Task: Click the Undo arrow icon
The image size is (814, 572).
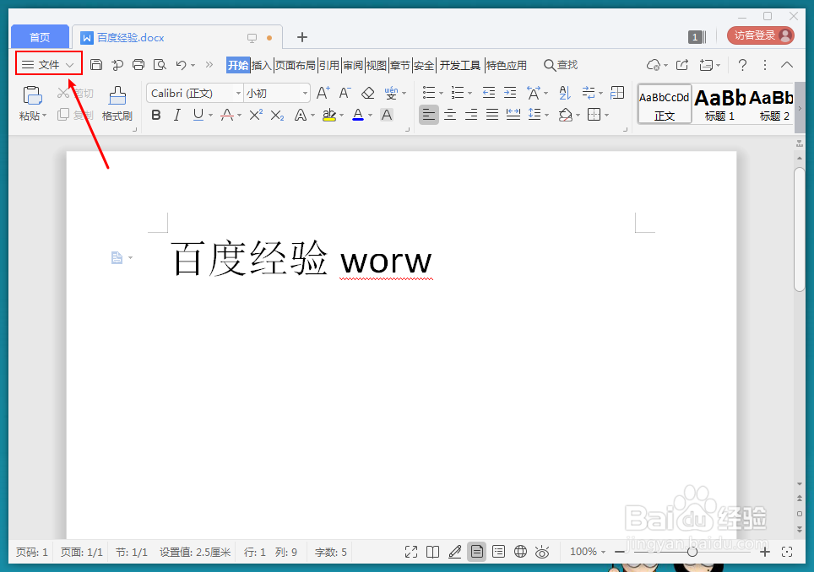Action: coord(181,65)
